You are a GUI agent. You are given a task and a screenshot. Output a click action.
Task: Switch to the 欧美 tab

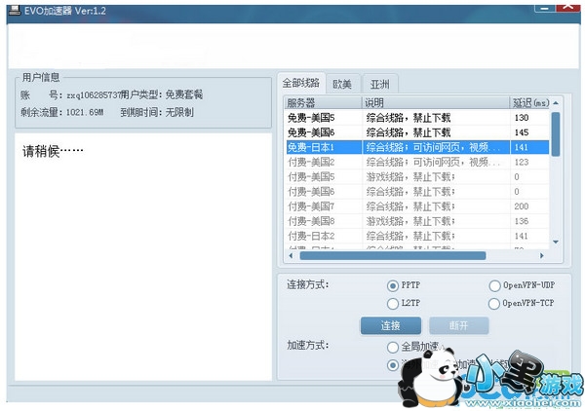coord(342,84)
